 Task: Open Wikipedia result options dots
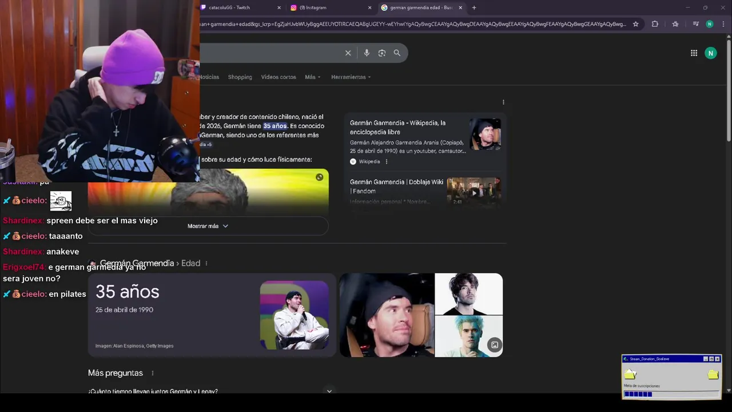click(387, 161)
